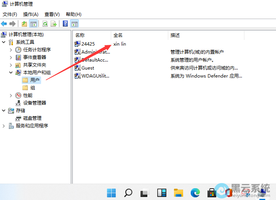Click the Help question mark icon
This screenshot has width=276, height=200.
pyautogui.click(x=65, y=24)
